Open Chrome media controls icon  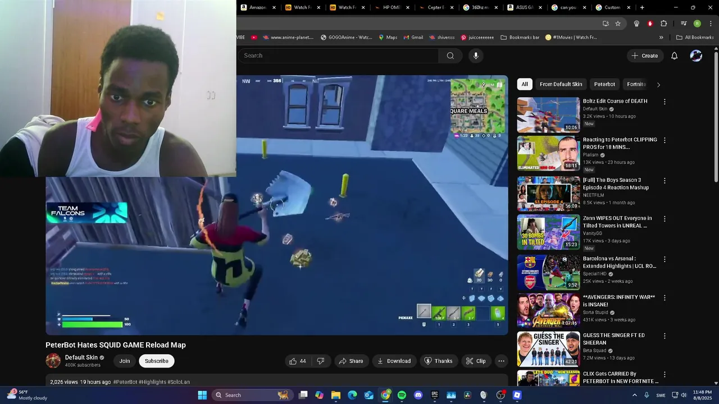click(x=684, y=24)
